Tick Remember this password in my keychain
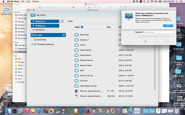This screenshot has height=115, width=185. [x=136, y=36]
